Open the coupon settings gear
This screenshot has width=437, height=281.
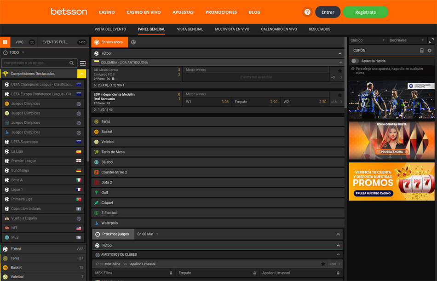tap(430, 51)
